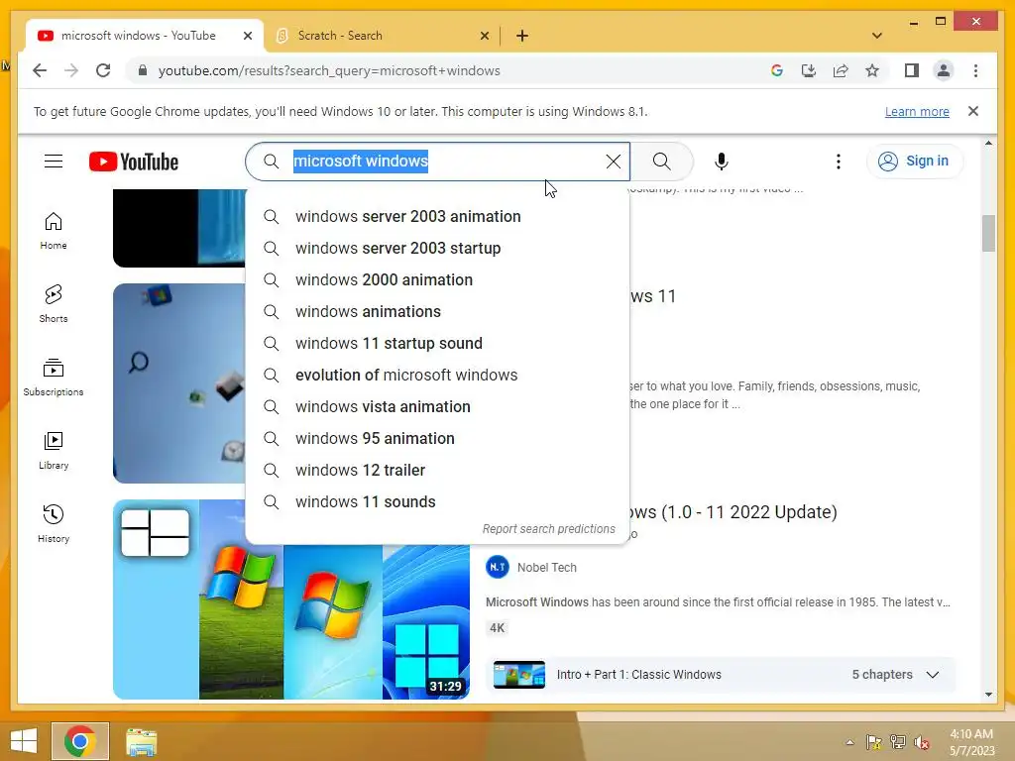Click Chrome icon in taskbar
This screenshot has height=761, width=1015.
click(x=80, y=741)
